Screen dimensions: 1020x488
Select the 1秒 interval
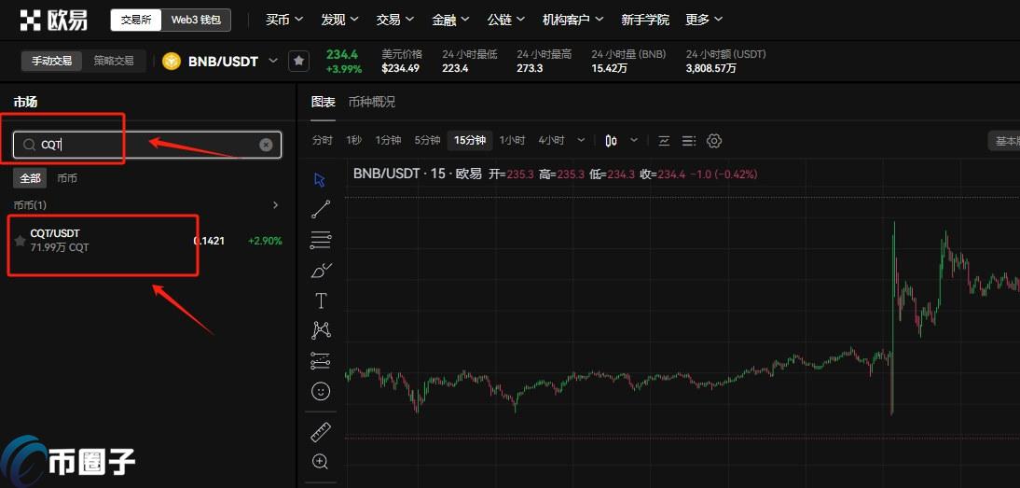[x=354, y=141]
